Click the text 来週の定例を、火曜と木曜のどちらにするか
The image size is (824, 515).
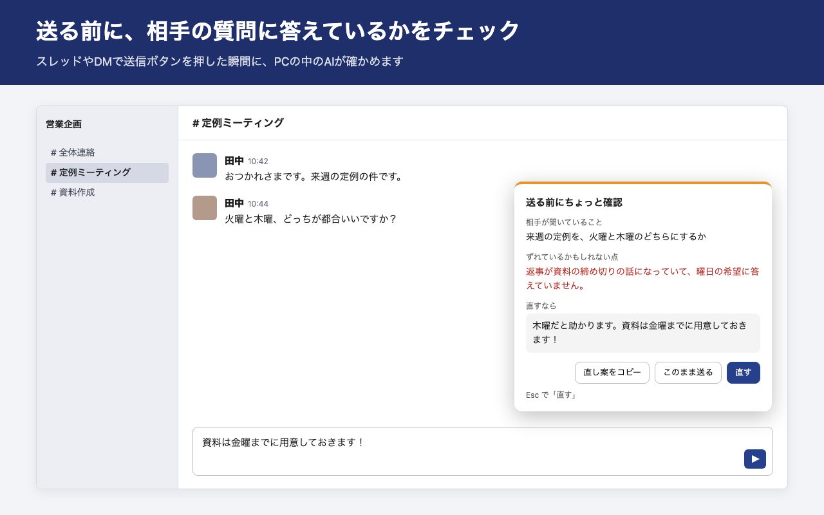point(616,237)
